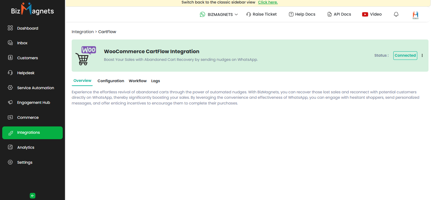Open Engagement Hub megaphone icon
The width and height of the screenshot is (432, 200).
coord(10,103)
